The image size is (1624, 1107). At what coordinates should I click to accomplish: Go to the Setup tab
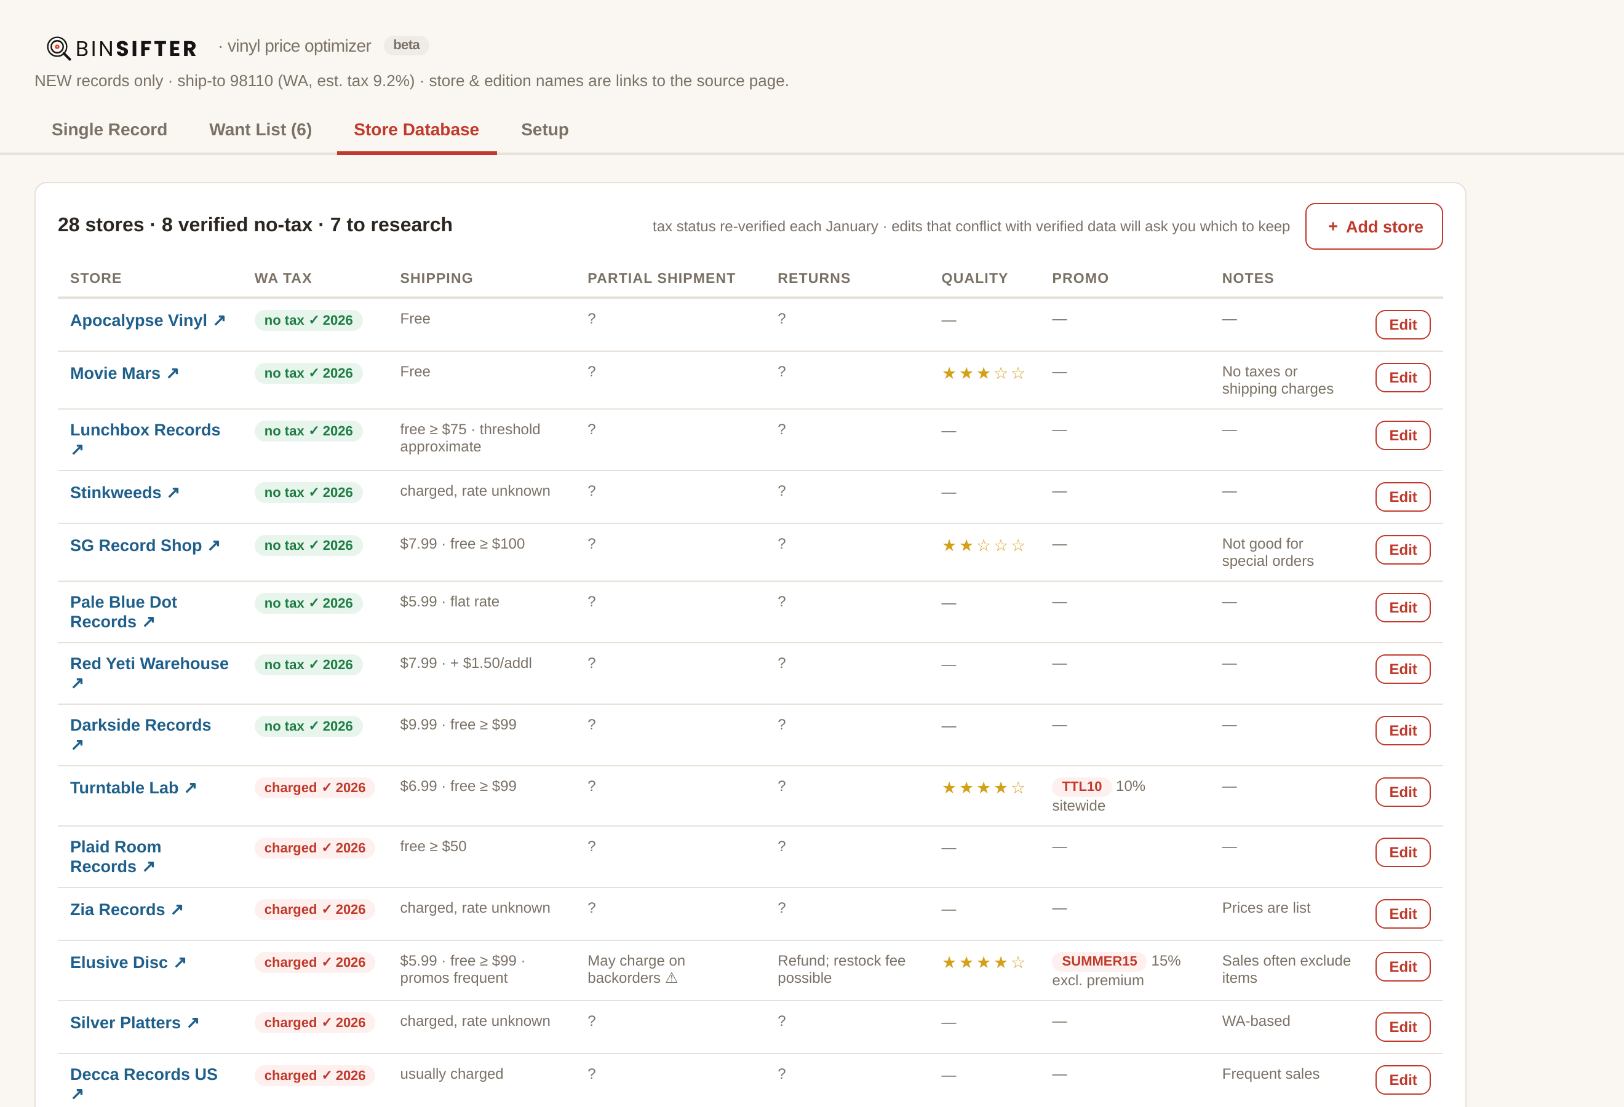pyautogui.click(x=545, y=130)
